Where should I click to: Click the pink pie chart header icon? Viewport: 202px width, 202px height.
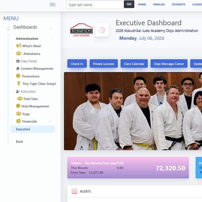click(x=102, y=30)
